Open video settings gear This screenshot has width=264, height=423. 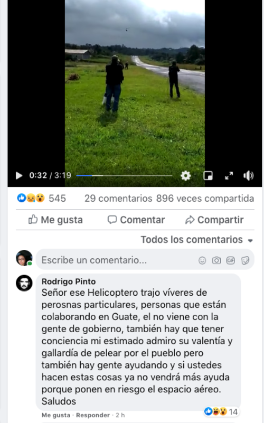[185, 176]
